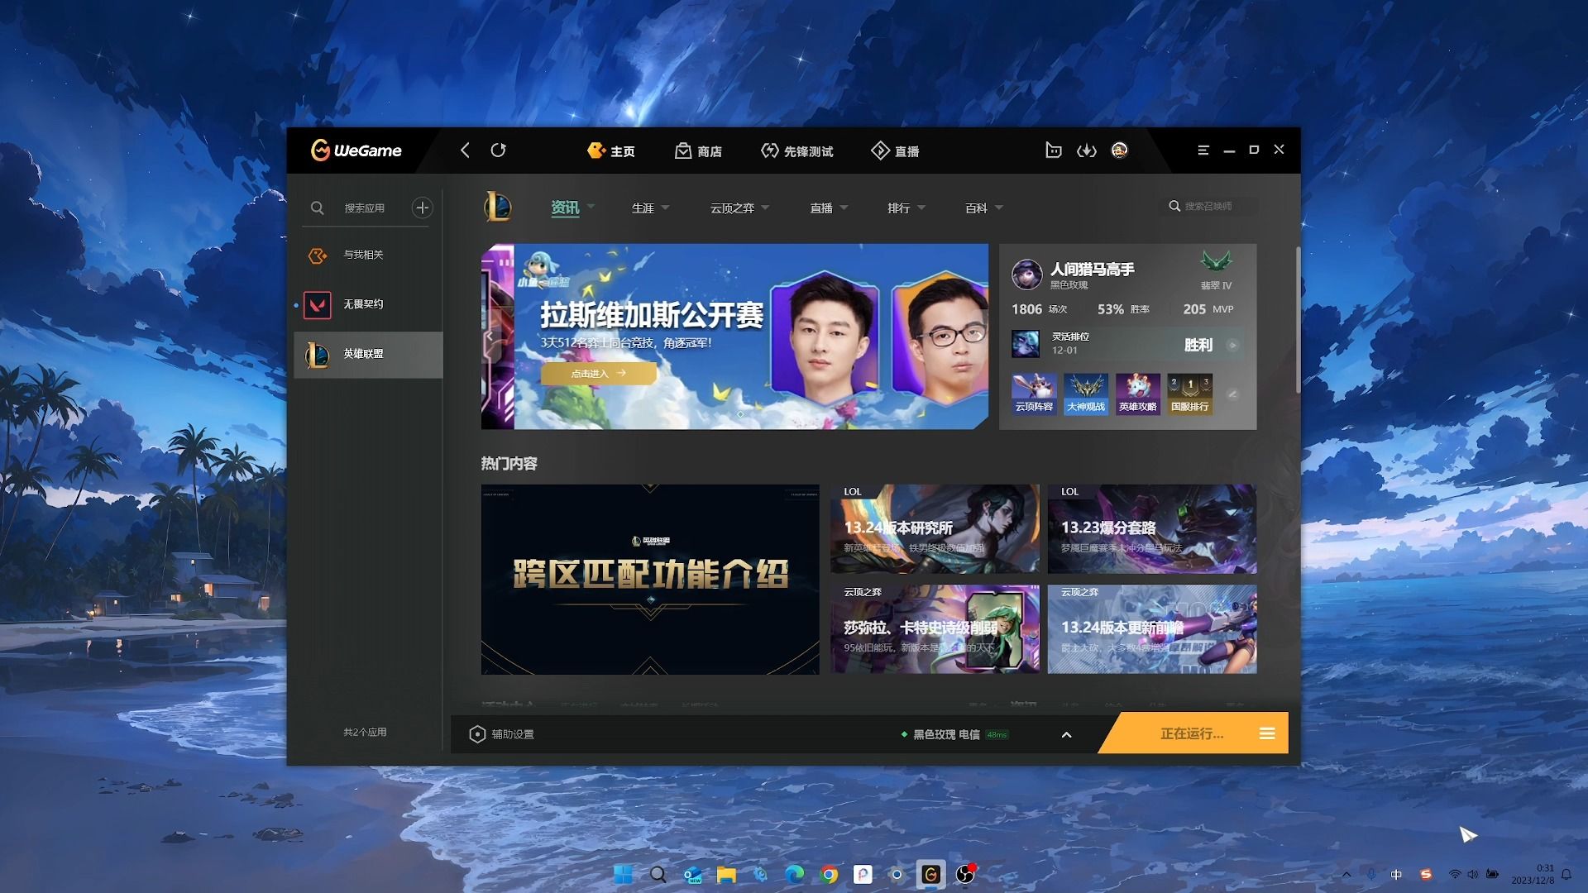This screenshot has width=1588, height=893.
Task: Click the WeGame logo
Action: click(356, 150)
